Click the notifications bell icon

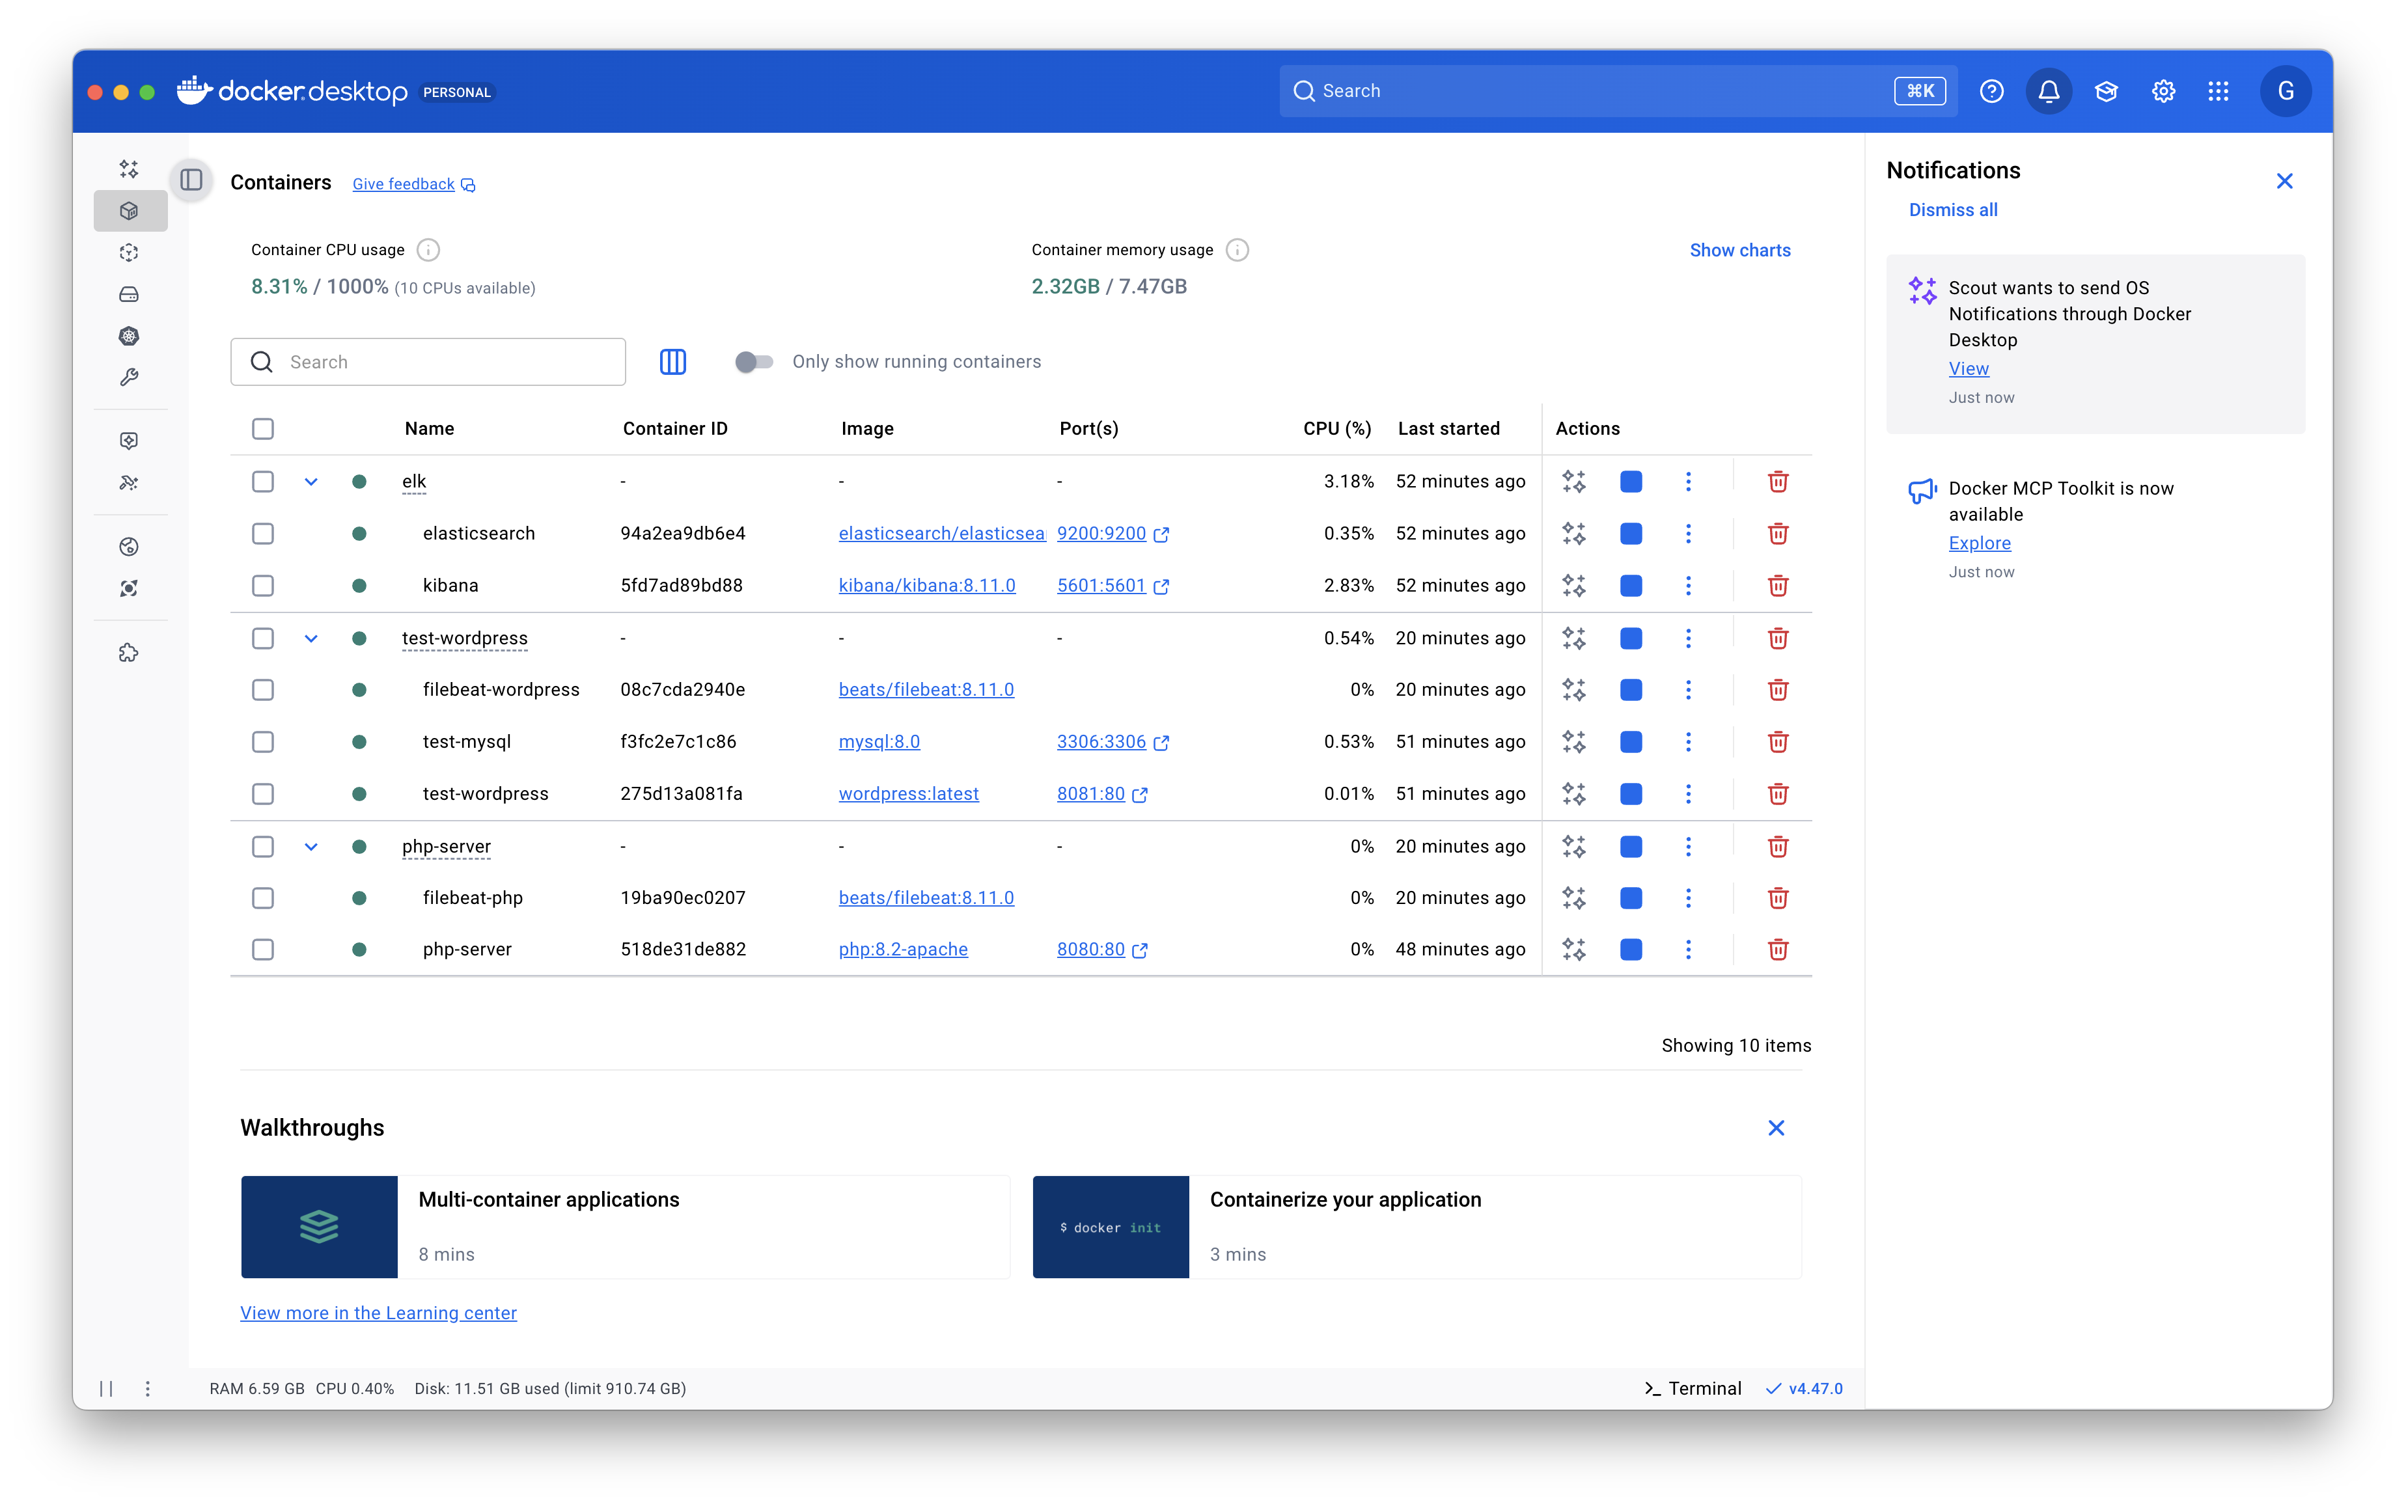click(x=2049, y=92)
